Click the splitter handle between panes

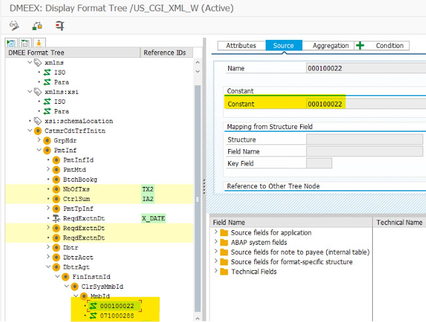pos(204,187)
